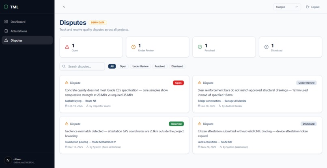Click the red Open status badge
The image size is (327, 168).
click(x=178, y=83)
